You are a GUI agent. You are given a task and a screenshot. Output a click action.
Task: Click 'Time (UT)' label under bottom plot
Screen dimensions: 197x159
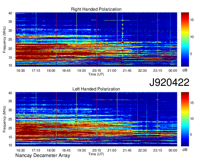[96, 154]
